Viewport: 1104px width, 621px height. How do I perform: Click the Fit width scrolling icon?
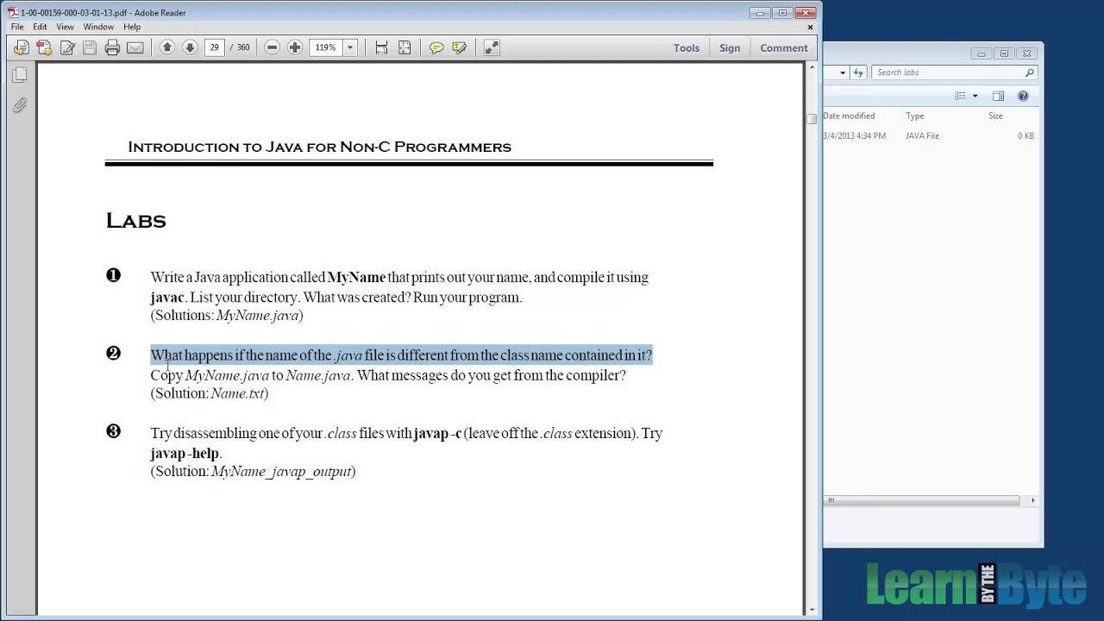coord(381,47)
